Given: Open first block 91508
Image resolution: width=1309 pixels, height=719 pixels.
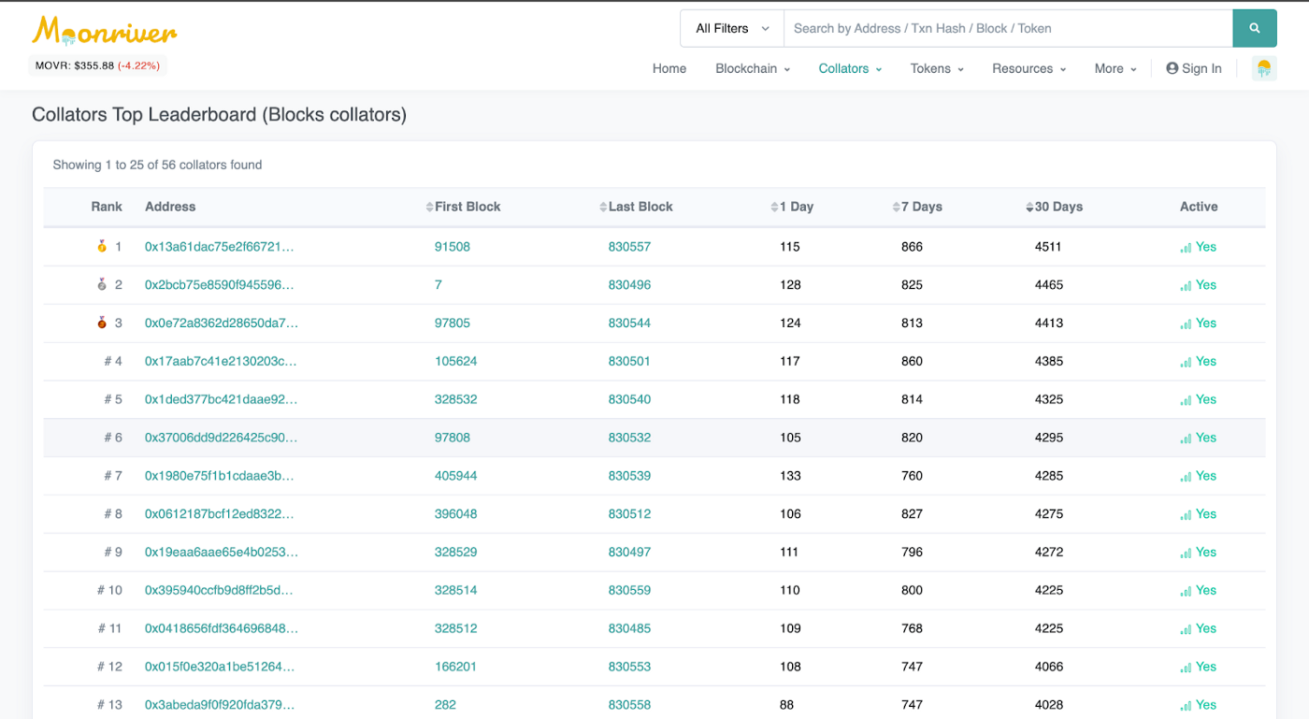Looking at the screenshot, I should pos(453,247).
